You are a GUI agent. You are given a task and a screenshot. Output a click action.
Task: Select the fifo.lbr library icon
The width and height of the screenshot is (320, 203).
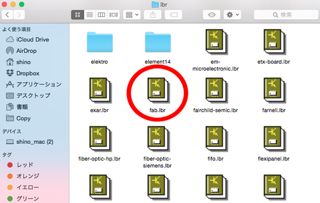tap(217, 139)
